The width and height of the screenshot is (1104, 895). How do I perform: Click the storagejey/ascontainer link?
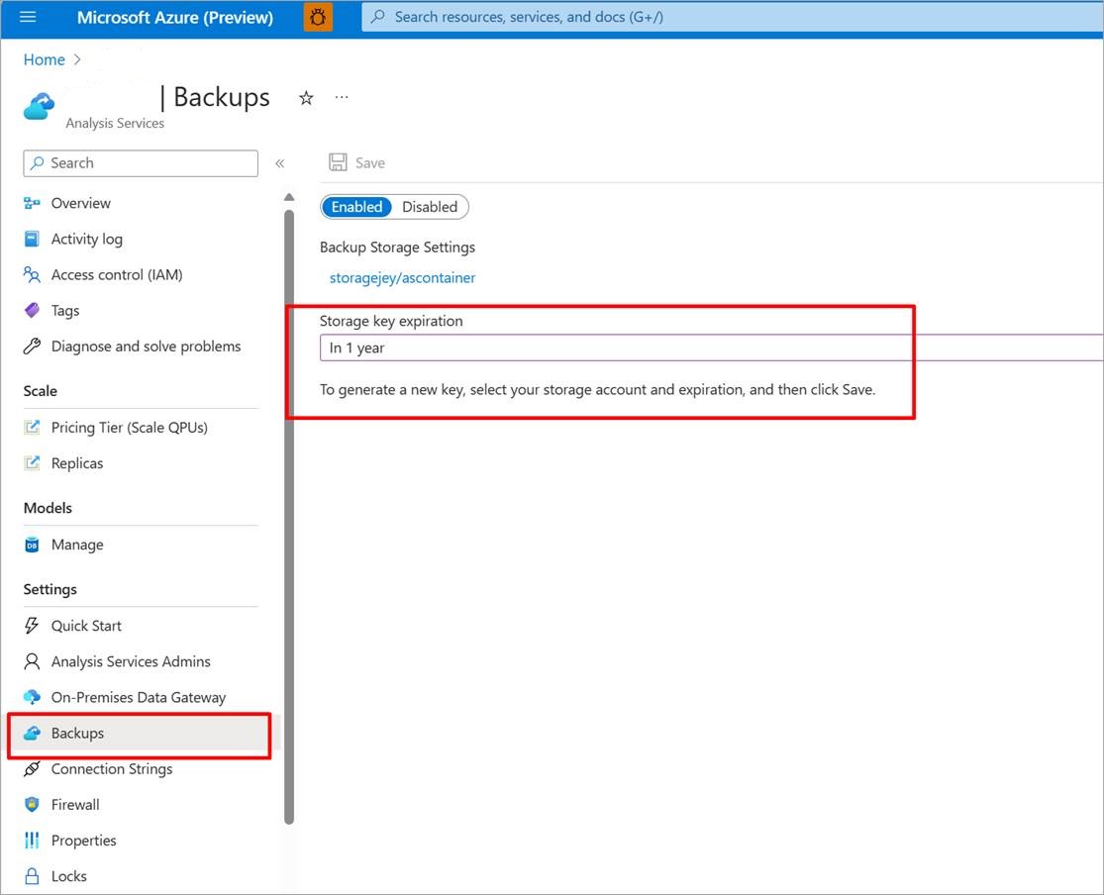(402, 278)
